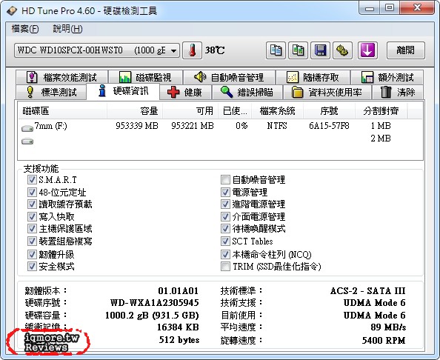Sort by the 容量 column header
The width and height of the screenshot is (440, 360).
click(135, 111)
